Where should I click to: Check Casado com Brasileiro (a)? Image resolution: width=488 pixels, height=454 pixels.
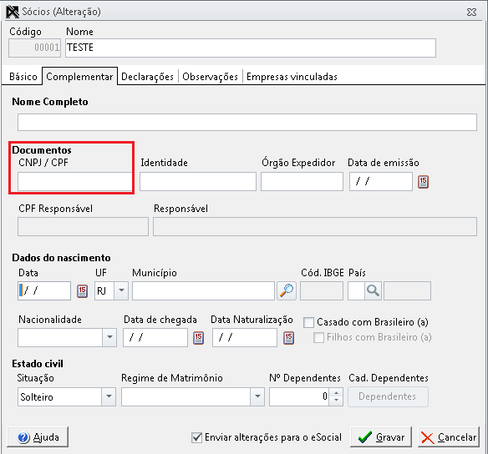pyautogui.click(x=308, y=322)
